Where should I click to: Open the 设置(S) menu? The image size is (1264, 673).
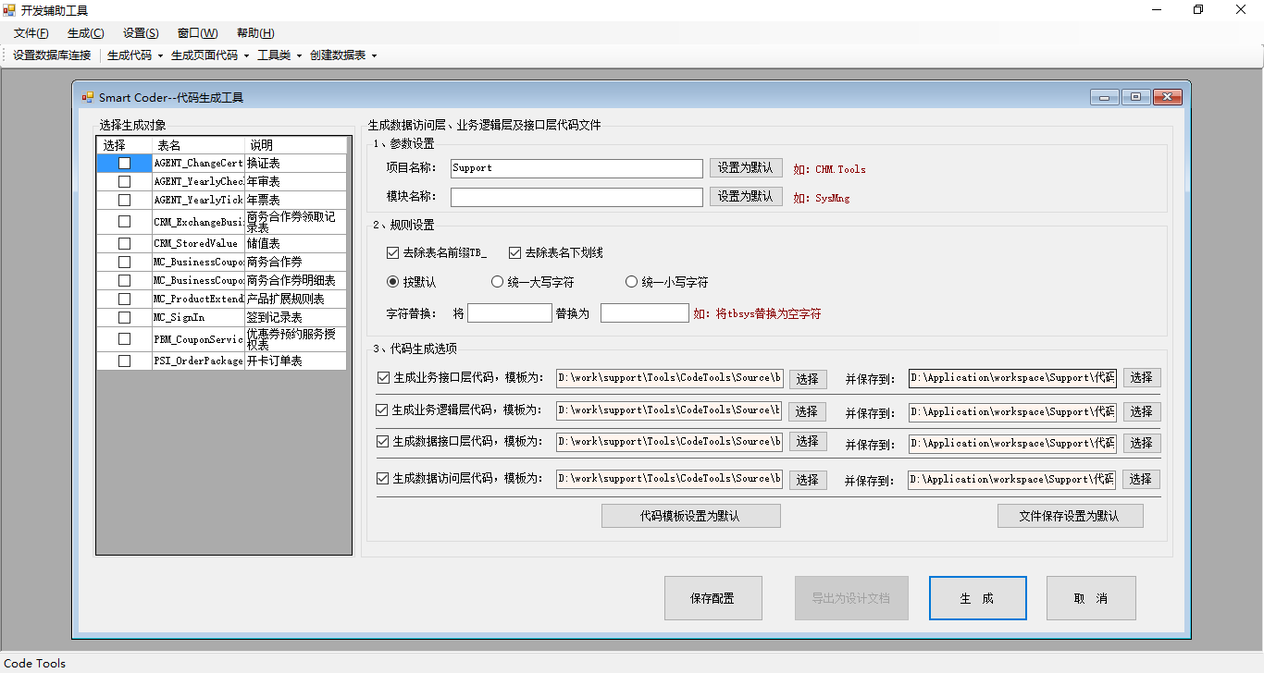click(141, 33)
